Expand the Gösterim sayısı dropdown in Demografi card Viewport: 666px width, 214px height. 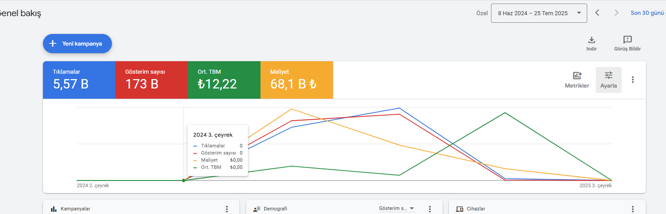coord(397,209)
